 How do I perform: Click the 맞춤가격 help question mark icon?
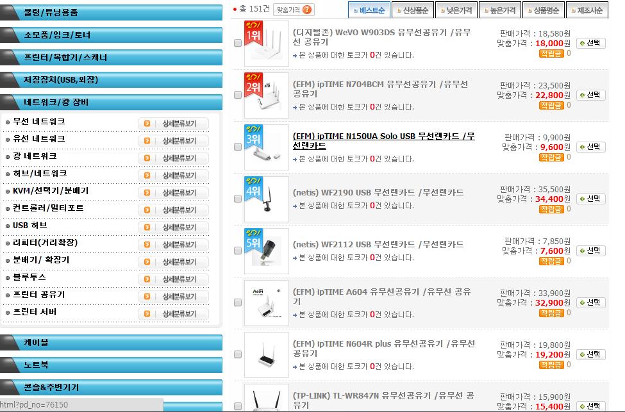click(308, 10)
